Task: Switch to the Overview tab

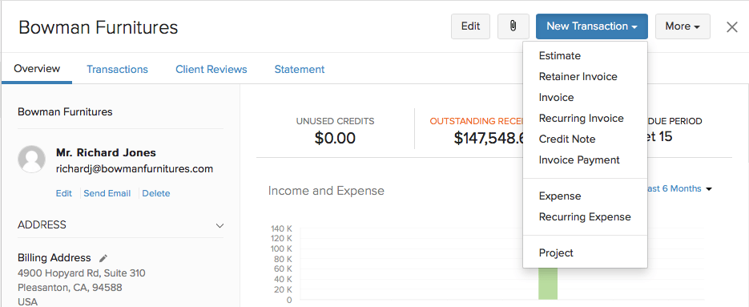Action: [37, 68]
